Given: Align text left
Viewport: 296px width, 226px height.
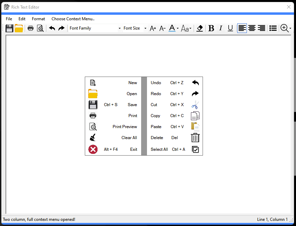Looking at the screenshot, I should (x=242, y=28).
